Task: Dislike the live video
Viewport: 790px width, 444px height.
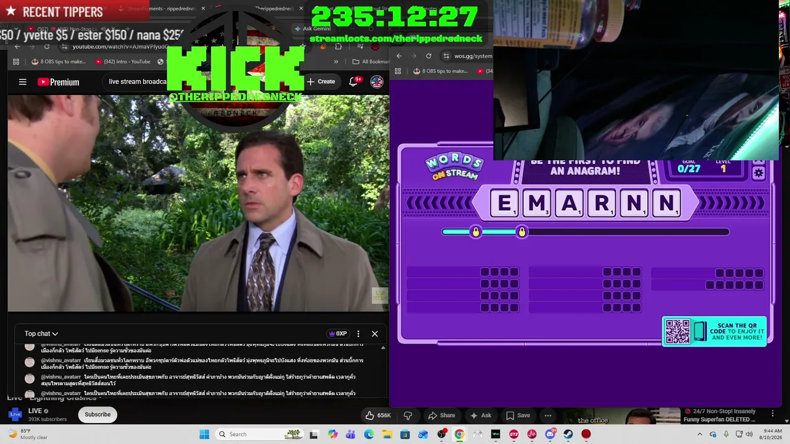Action: click(x=407, y=415)
